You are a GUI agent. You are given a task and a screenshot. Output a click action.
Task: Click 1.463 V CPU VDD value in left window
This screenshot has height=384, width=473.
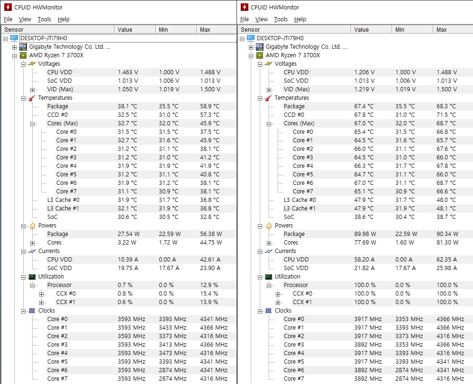coord(128,72)
